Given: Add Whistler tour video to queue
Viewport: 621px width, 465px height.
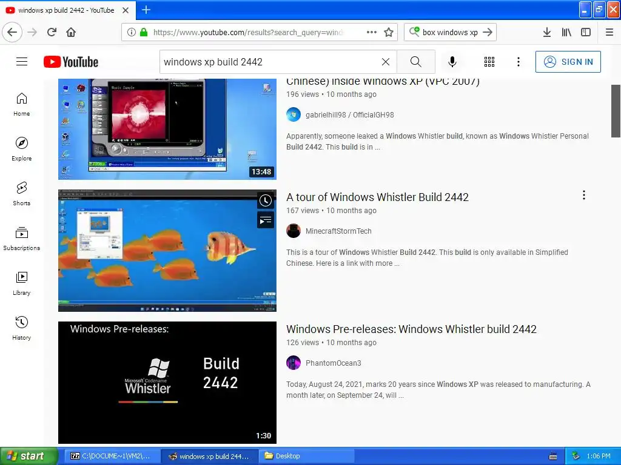Looking at the screenshot, I should click(266, 220).
